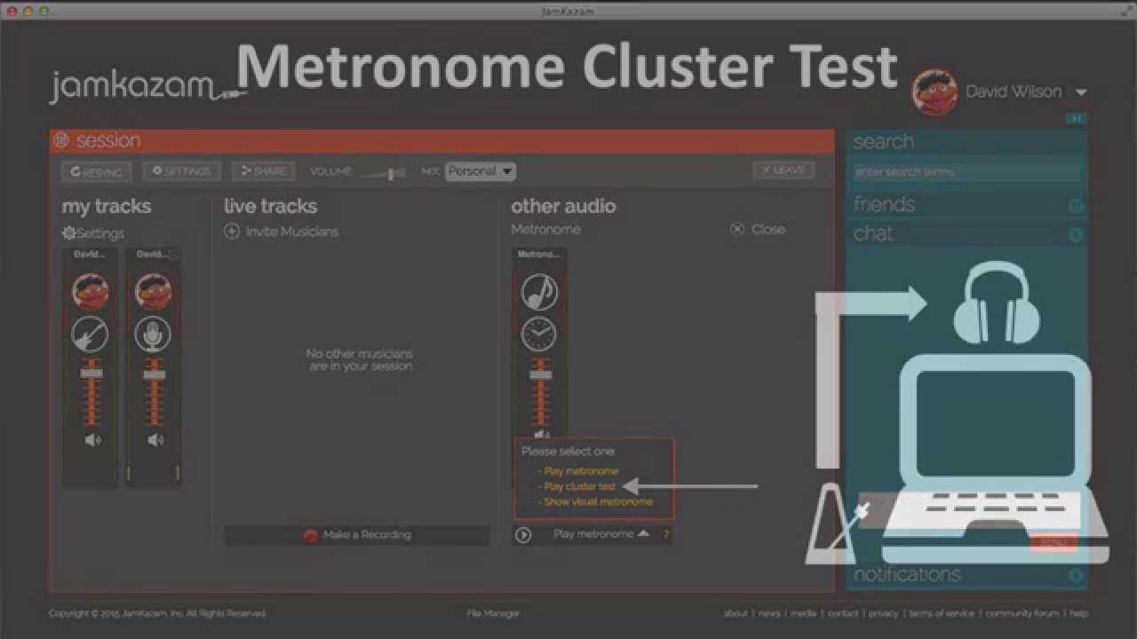Click the Metronome track volume fader
The height and width of the screenshot is (639, 1137).
(x=540, y=375)
